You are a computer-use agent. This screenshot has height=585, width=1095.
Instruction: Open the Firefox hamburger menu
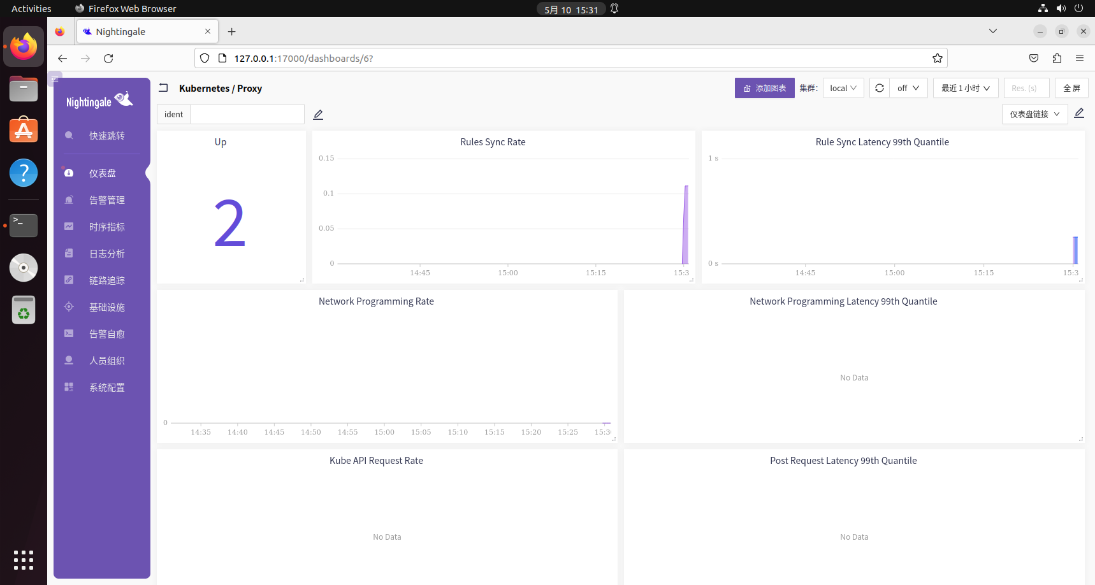(x=1080, y=58)
